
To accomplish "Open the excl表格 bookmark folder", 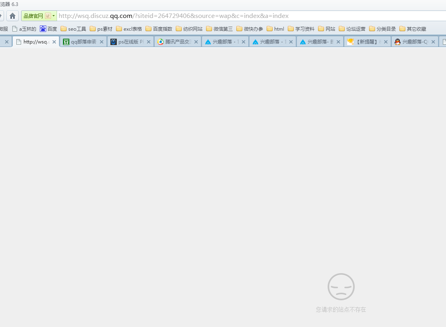I will [129, 29].
